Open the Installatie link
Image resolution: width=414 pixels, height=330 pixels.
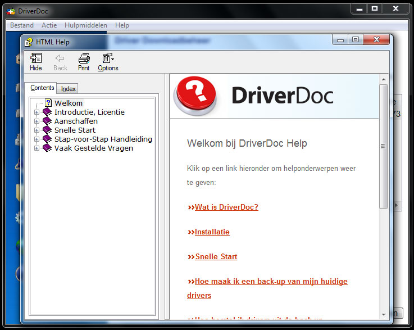212,232
